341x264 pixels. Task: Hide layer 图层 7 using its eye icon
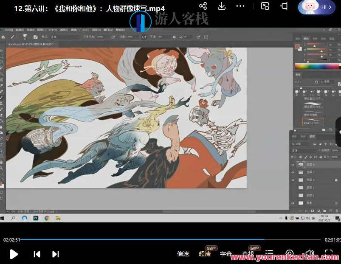coord(293,172)
